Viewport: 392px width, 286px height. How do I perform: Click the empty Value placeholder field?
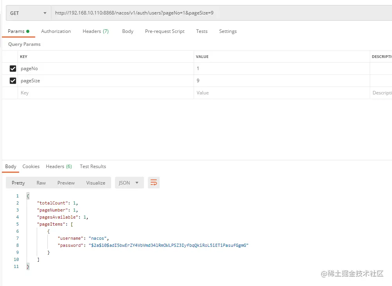[x=282, y=93]
